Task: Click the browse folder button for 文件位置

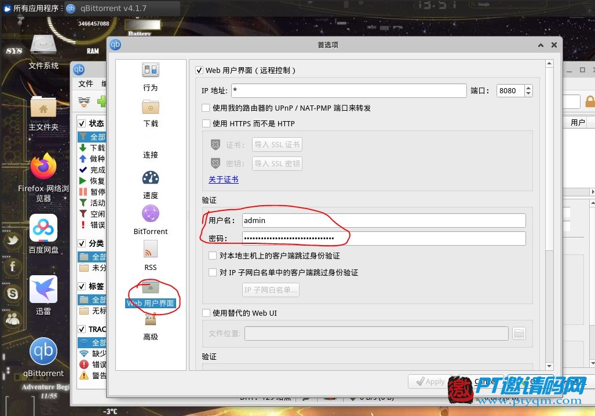Action: (519, 334)
